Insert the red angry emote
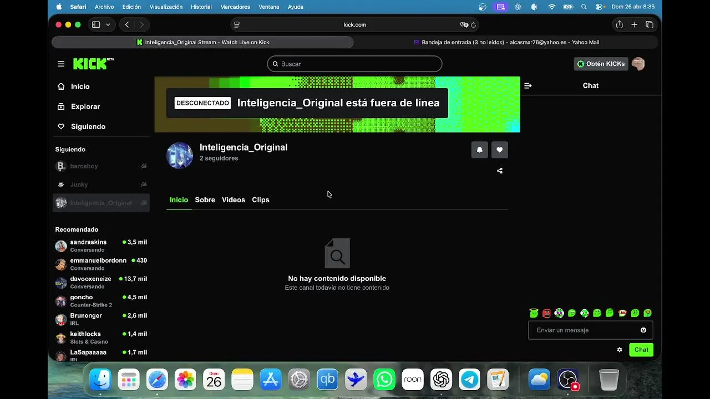This screenshot has height=399, width=710. tap(547, 313)
